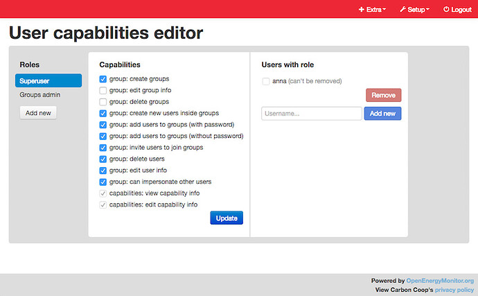
Task: Select the Superuser role
Action: tap(48, 80)
